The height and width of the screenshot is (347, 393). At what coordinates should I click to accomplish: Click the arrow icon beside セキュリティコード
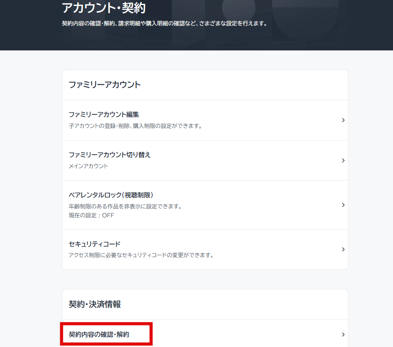pyautogui.click(x=343, y=250)
